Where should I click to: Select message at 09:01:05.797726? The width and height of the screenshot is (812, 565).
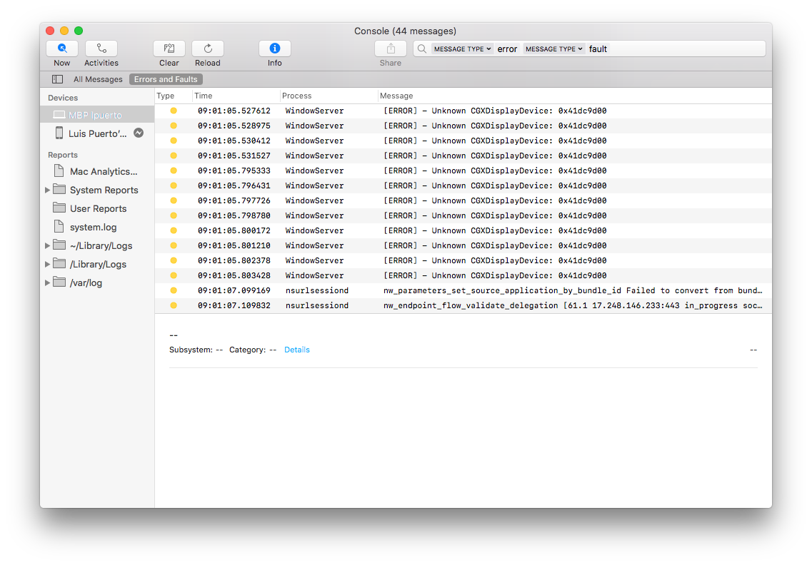click(463, 200)
